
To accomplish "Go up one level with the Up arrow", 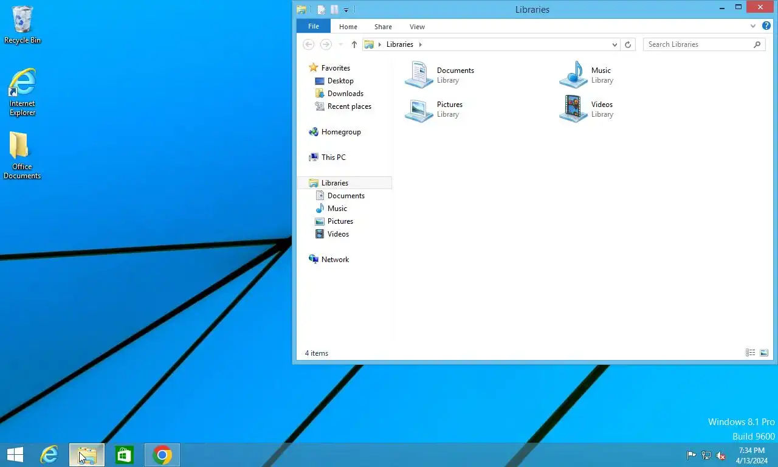I will click(354, 44).
